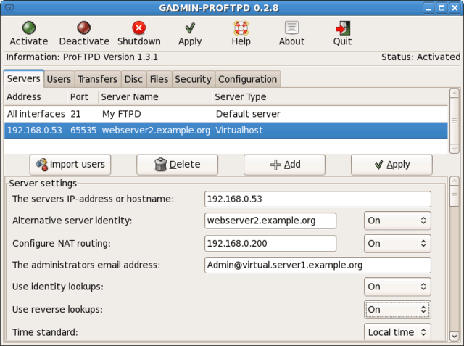The width and height of the screenshot is (464, 346).
Task: Click the servers IP-address or hostname field
Action: pos(318,199)
